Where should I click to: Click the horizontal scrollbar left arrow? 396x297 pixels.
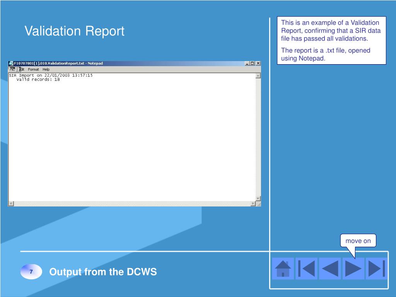pos(11,203)
